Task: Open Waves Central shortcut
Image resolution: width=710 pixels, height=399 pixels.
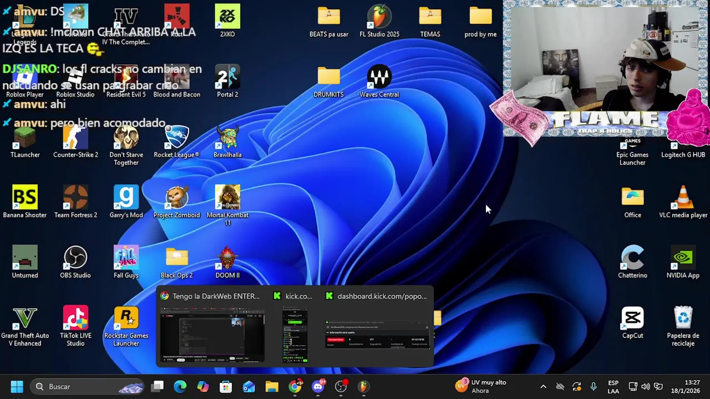Action: click(x=379, y=81)
